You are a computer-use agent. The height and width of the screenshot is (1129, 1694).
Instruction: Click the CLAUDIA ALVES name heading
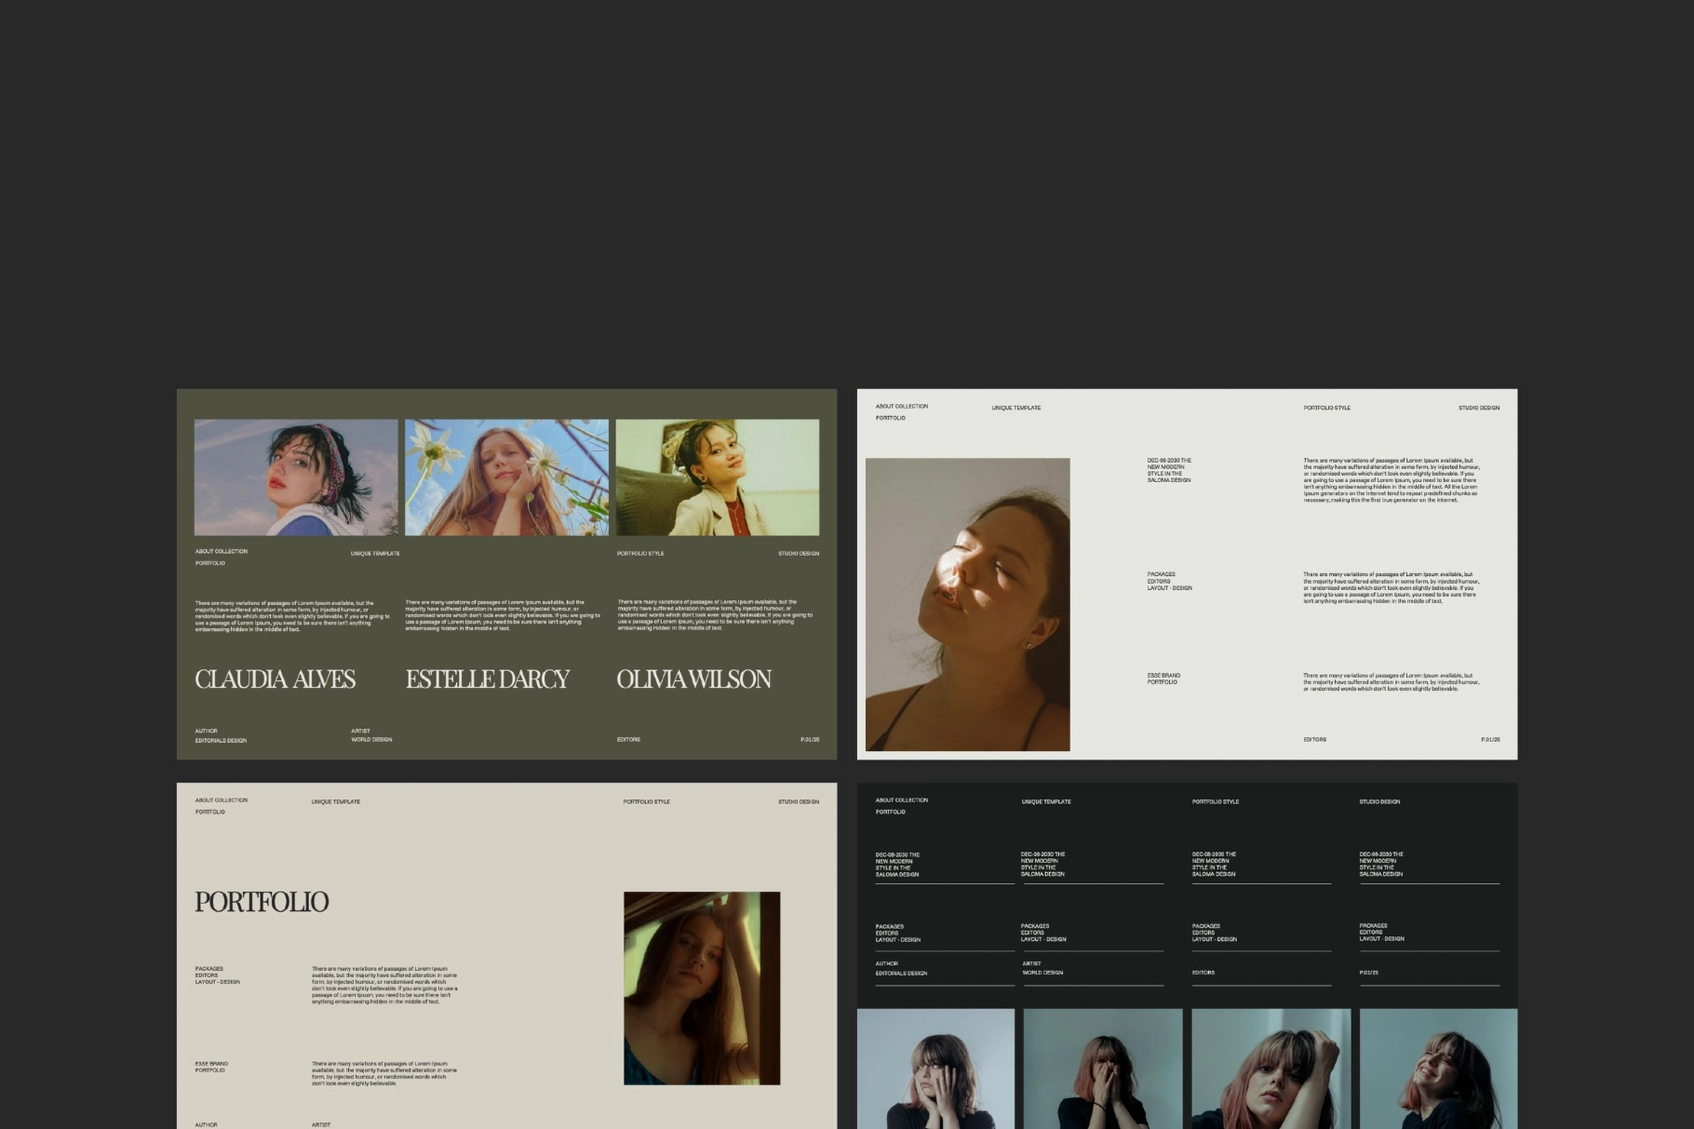click(x=275, y=679)
